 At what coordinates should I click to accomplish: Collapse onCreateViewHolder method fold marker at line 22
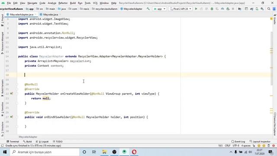click(x=17, y=94)
